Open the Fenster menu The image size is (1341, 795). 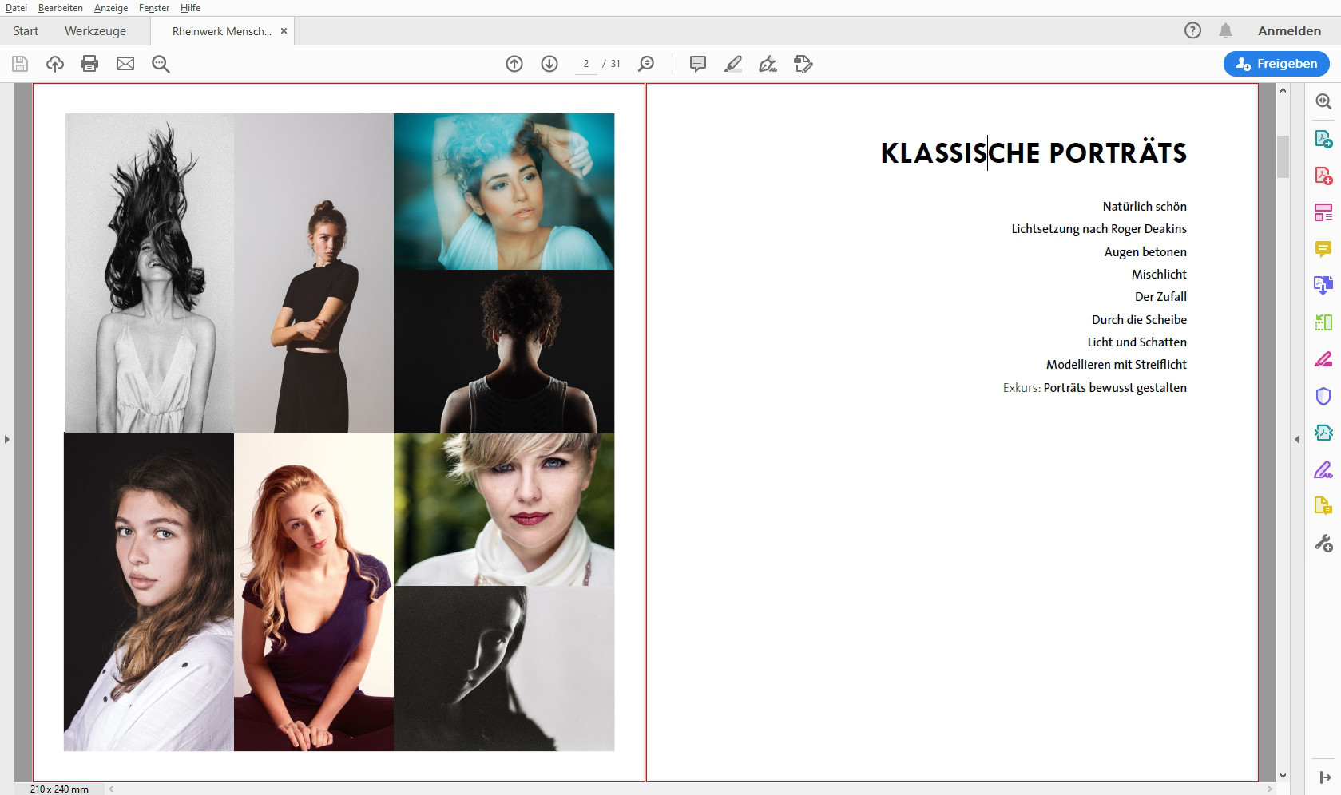(154, 8)
